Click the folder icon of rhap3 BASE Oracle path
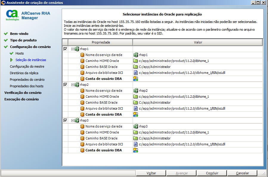This screenshot has width=268, height=177. tap(136, 138)
